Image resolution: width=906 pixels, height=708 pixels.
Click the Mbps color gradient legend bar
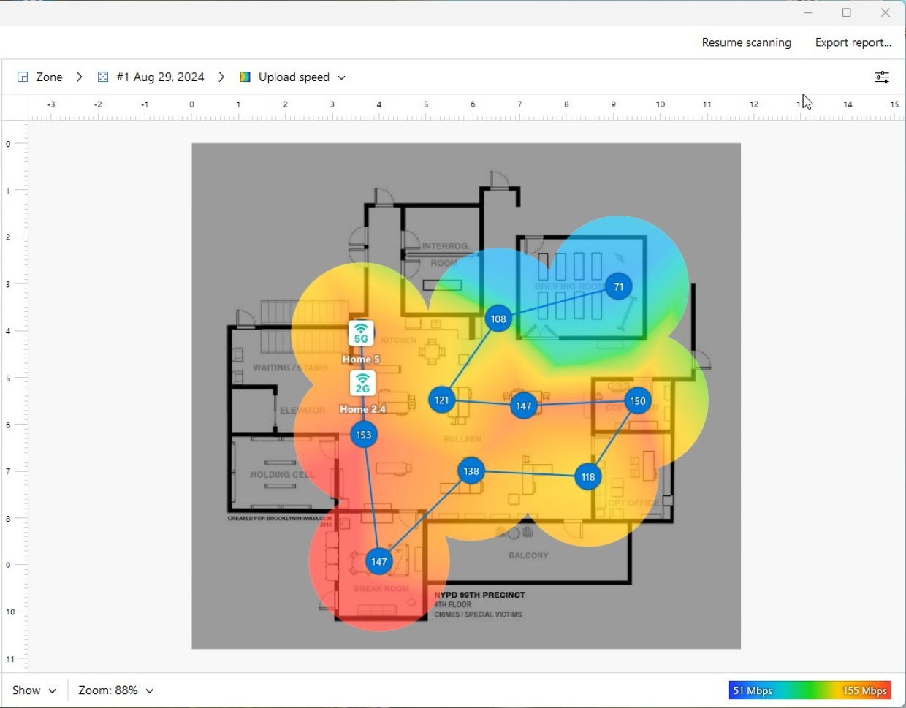[810, 690]
